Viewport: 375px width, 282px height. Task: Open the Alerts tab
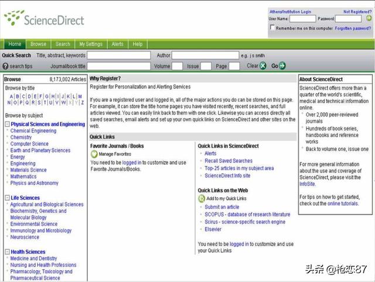117,44
